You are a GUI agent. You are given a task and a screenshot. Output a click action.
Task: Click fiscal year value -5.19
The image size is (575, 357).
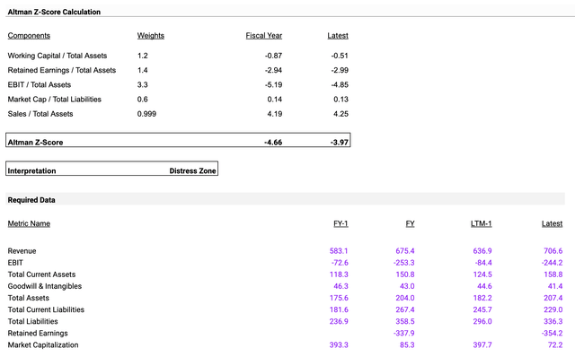point(273,85)
